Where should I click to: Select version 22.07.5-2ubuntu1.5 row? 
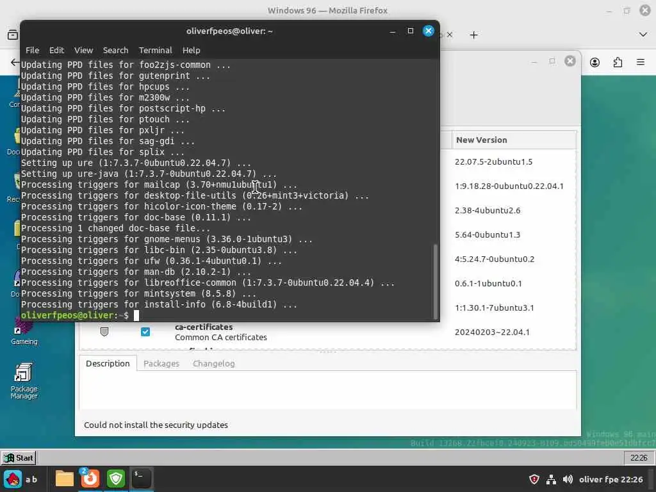(x=494, y=162)
